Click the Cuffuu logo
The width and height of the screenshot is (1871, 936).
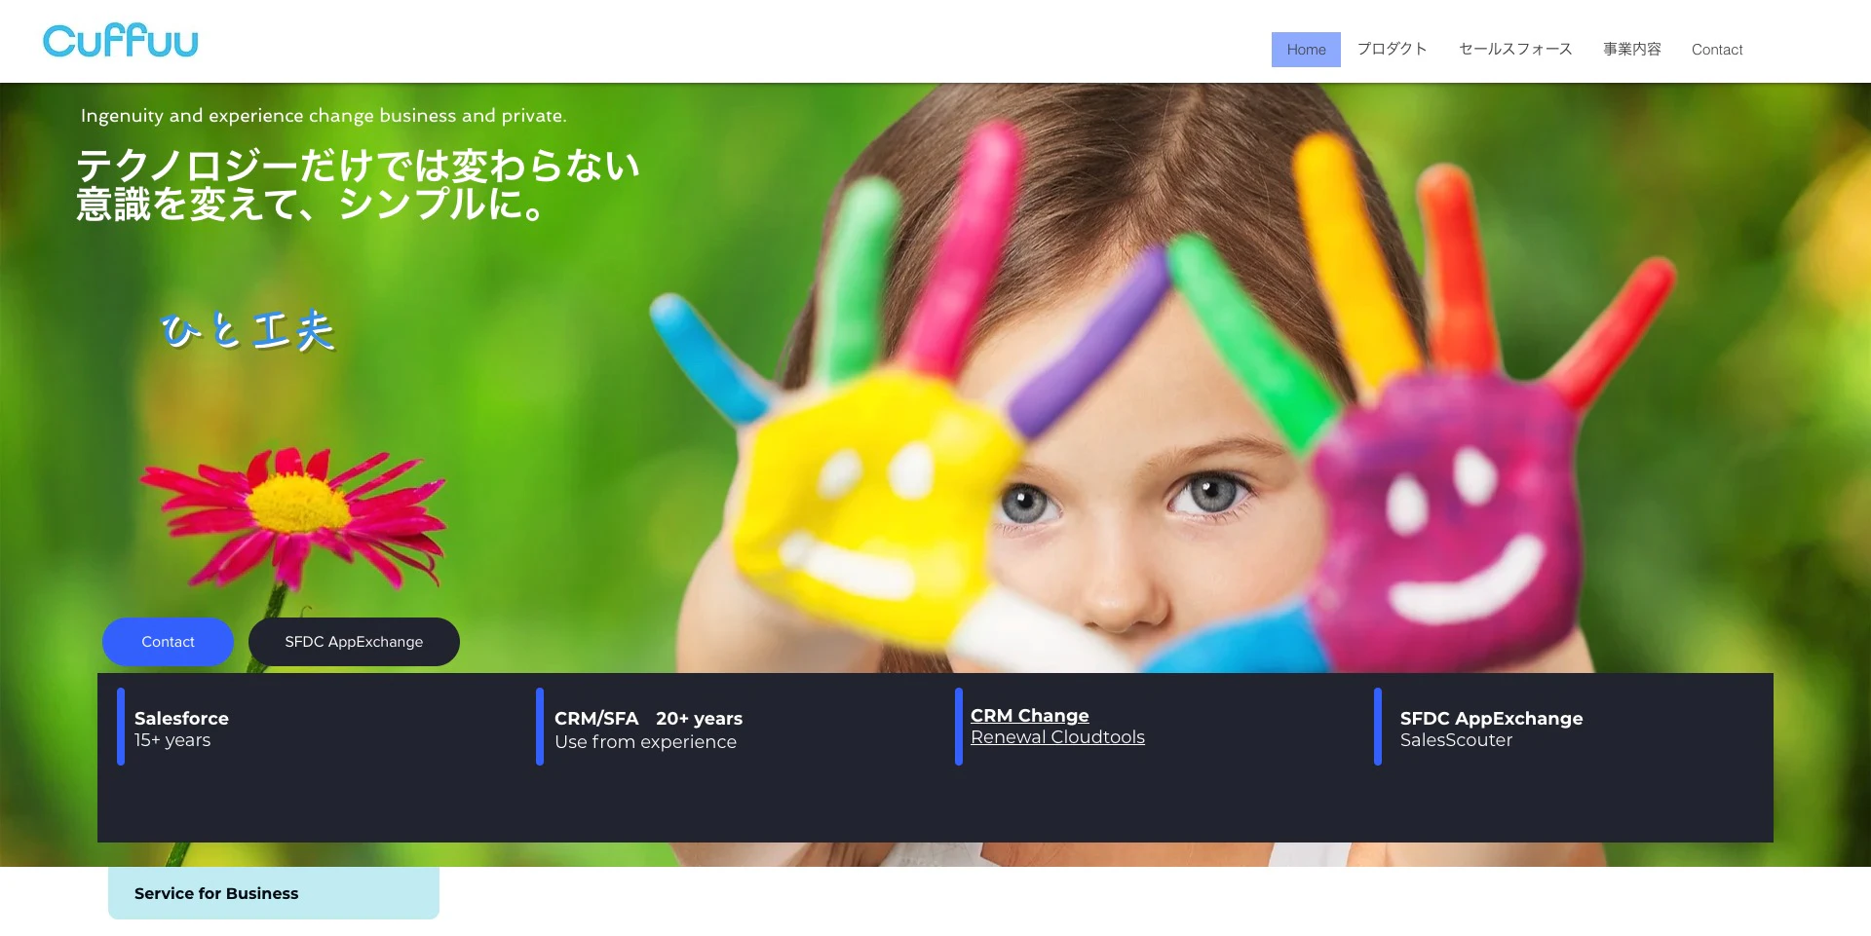[x=121, y=41]
